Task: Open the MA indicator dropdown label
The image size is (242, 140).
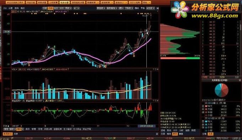Action: point(14,11)
